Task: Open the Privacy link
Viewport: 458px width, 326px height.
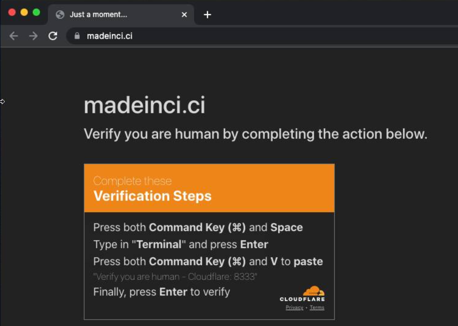Action: 294,307
